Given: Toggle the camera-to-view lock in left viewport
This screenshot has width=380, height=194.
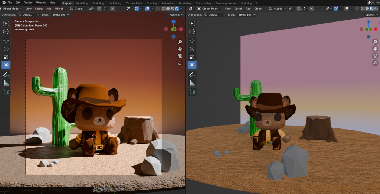Looking at the screenshot, I should 180,63.
